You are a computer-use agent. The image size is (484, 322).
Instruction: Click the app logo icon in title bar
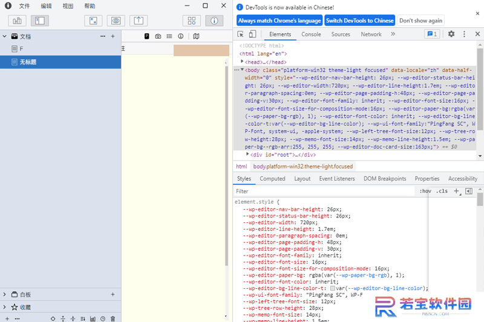tap(8, 5)
